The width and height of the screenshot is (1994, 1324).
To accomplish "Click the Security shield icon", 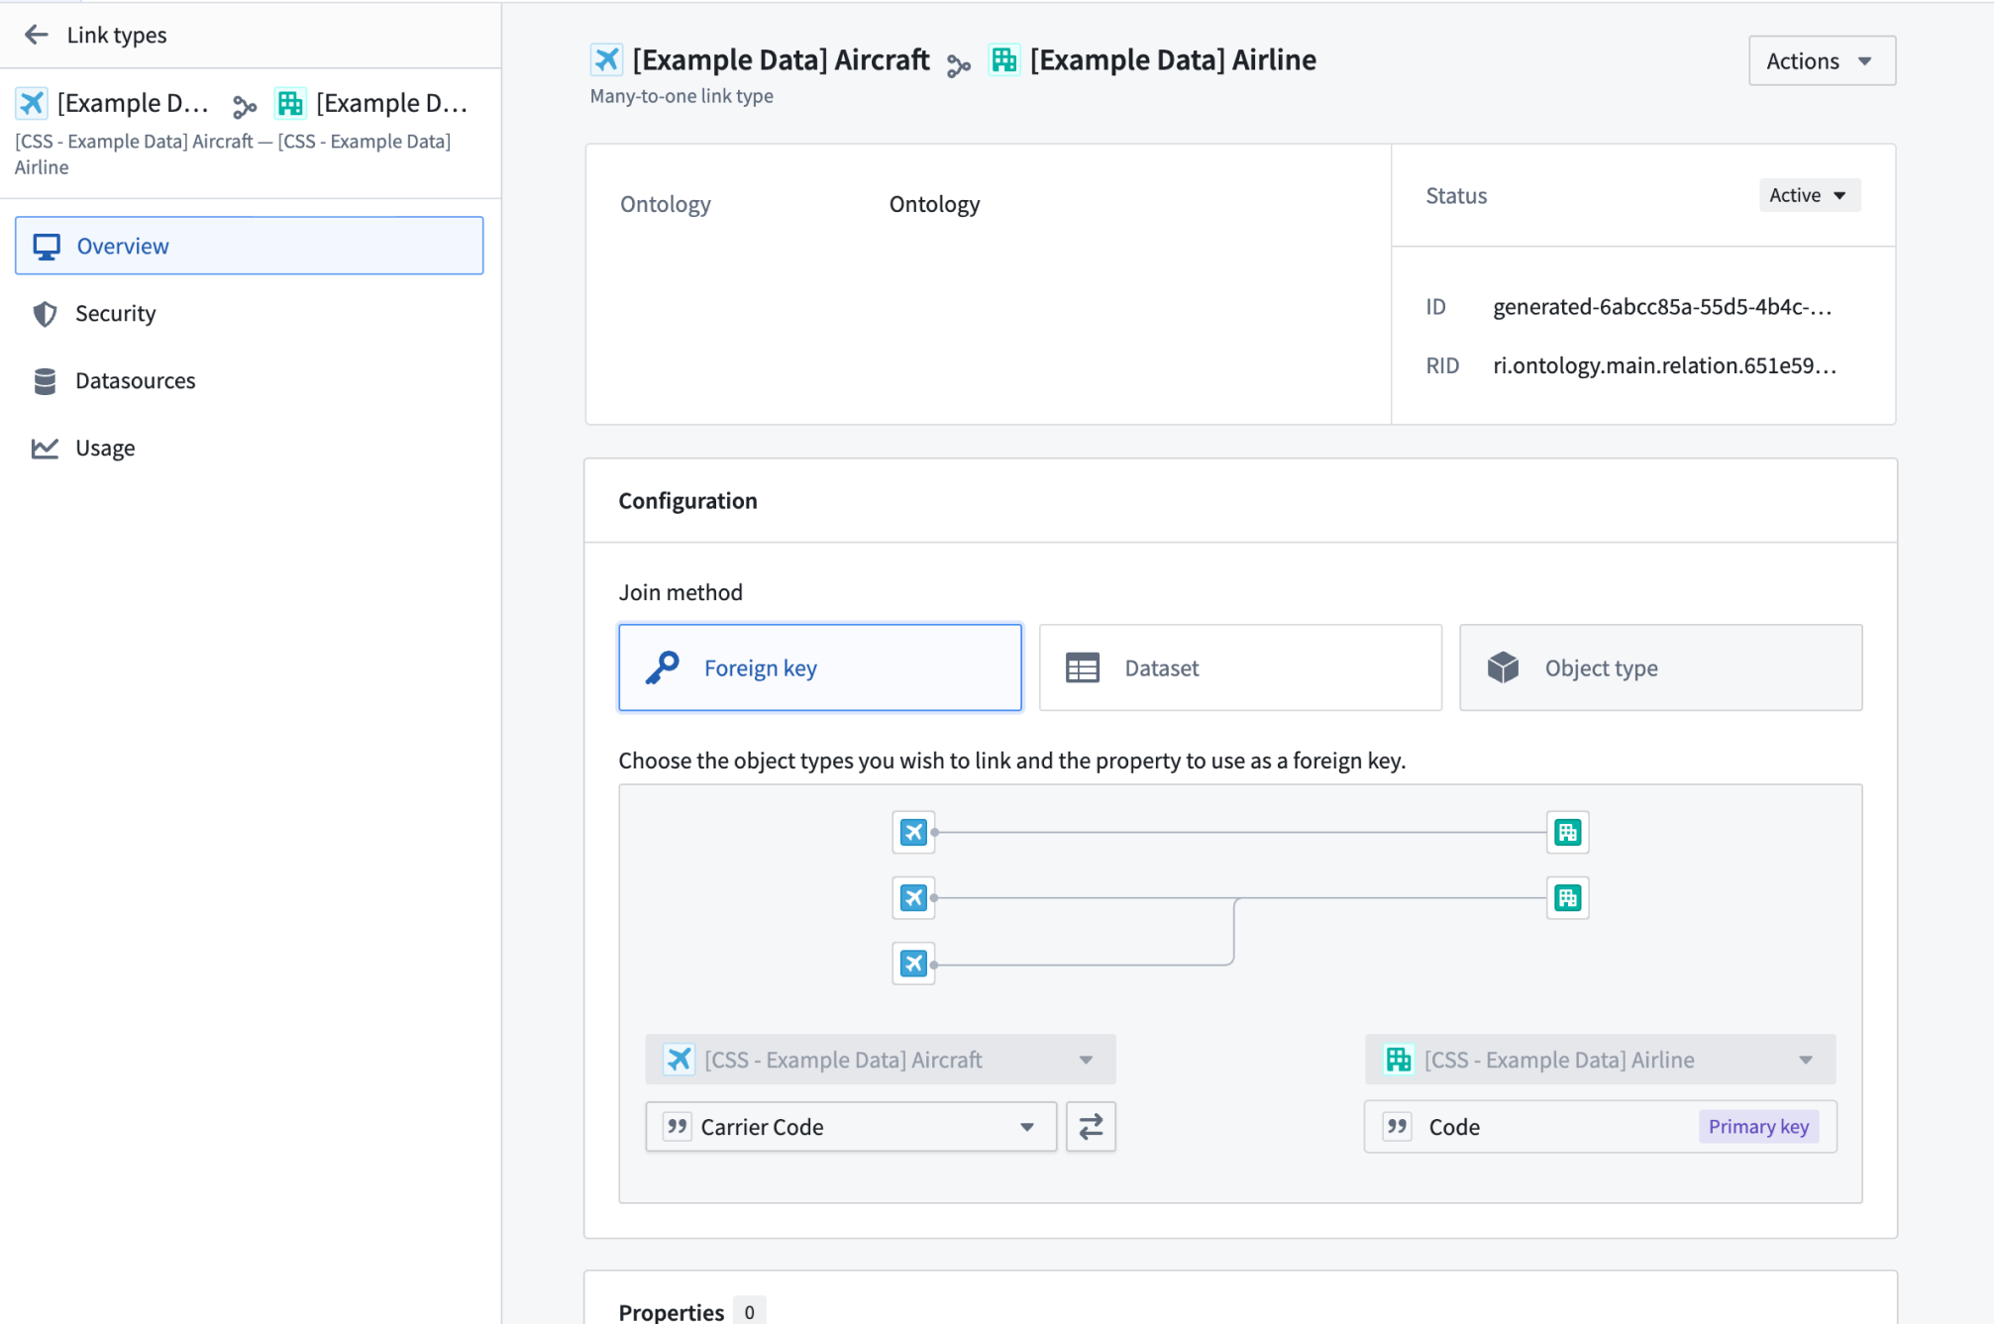I will pos(45,314).
